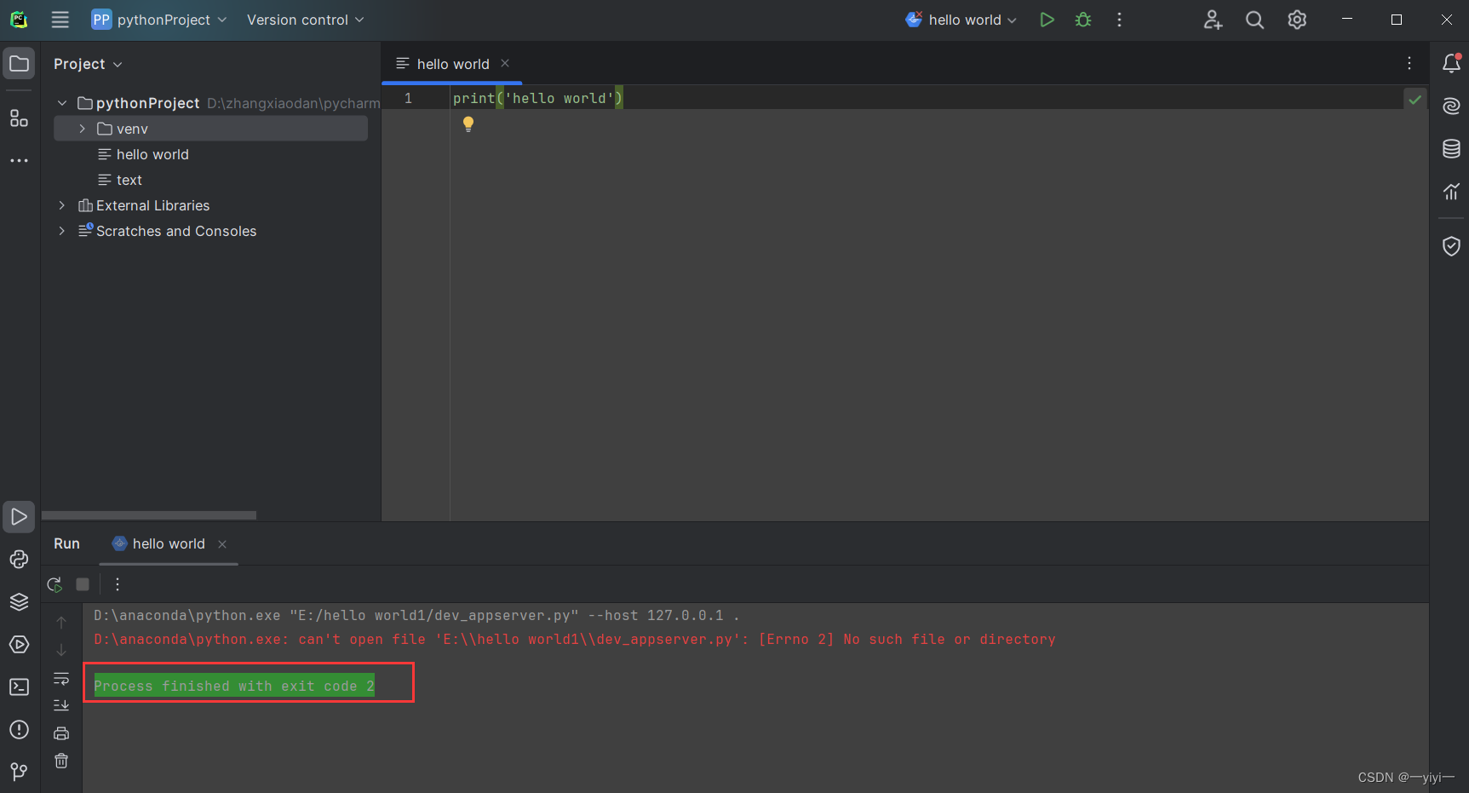Click the Process finished exit code text
This screenshot has width=1469, height=793.
point(234,686)
